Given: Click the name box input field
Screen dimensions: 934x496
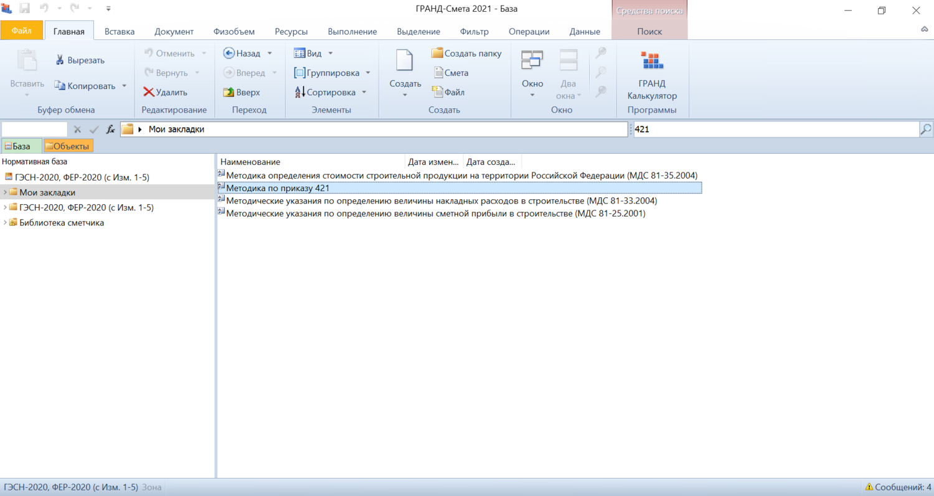Looking at the screenshot, I should click(34, 129).
